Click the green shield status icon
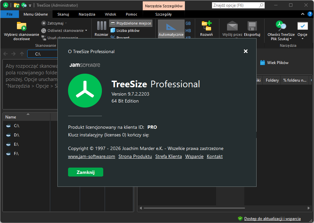 pos(240,219)
